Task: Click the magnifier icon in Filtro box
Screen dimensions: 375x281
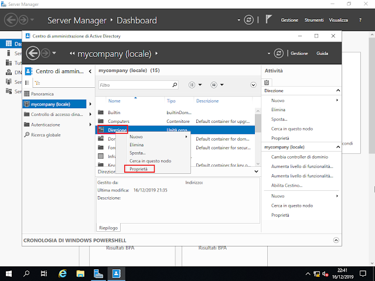Action: (x=175, y=85)
